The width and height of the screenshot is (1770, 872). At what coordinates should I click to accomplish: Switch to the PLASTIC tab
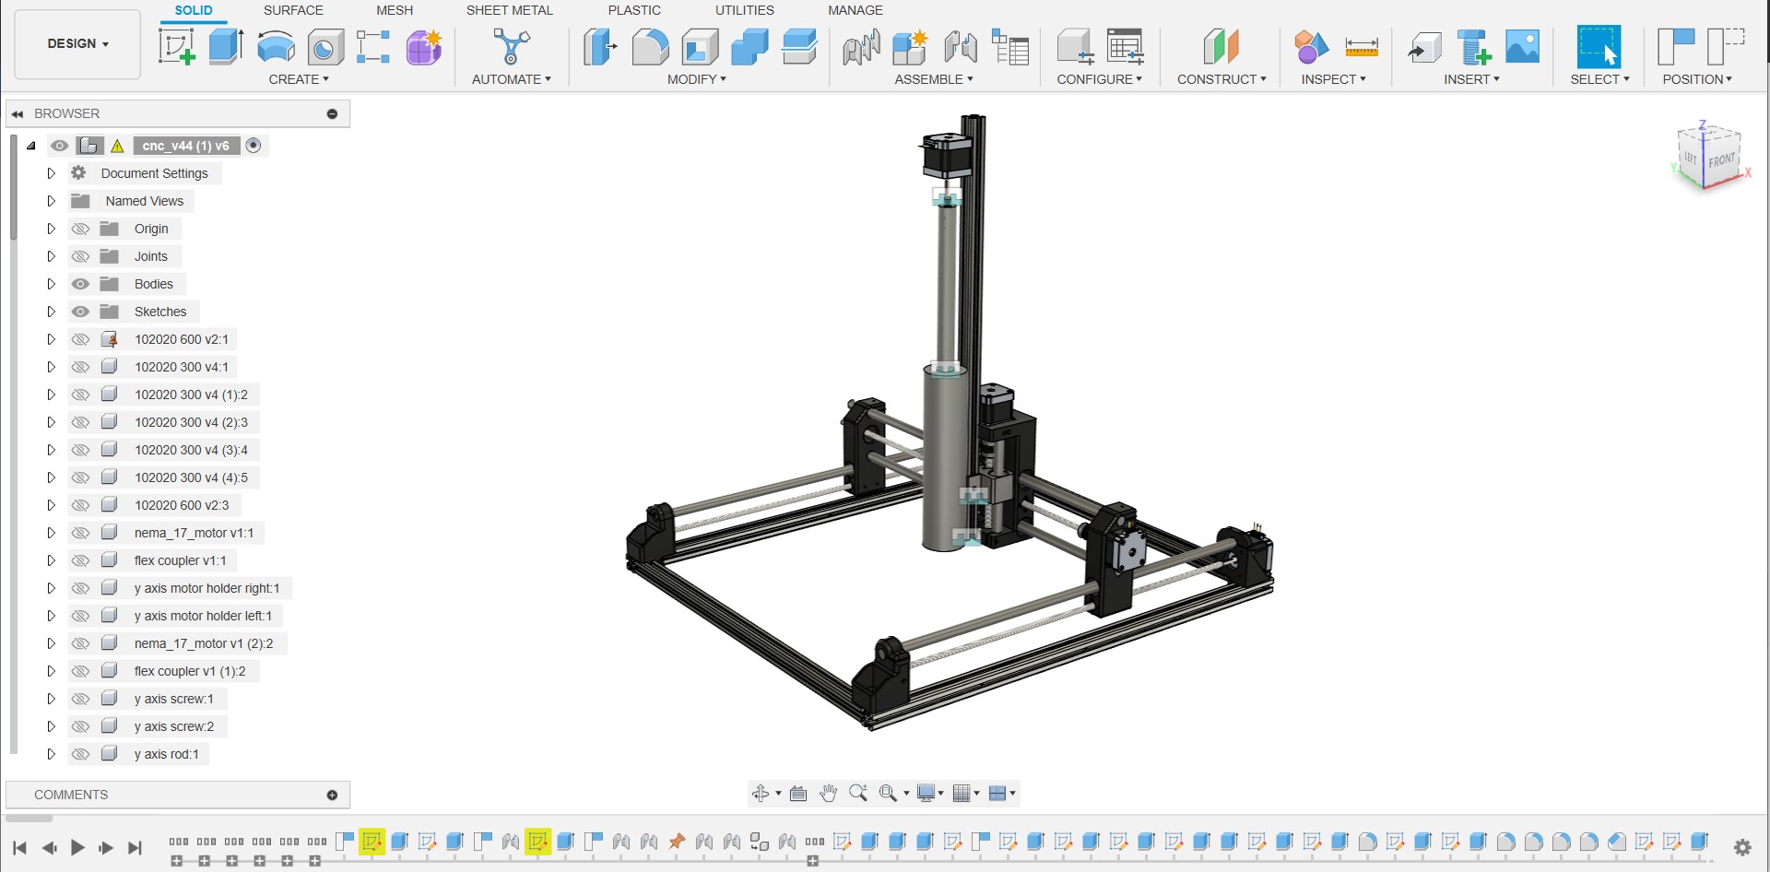click(x=634, y=10)
